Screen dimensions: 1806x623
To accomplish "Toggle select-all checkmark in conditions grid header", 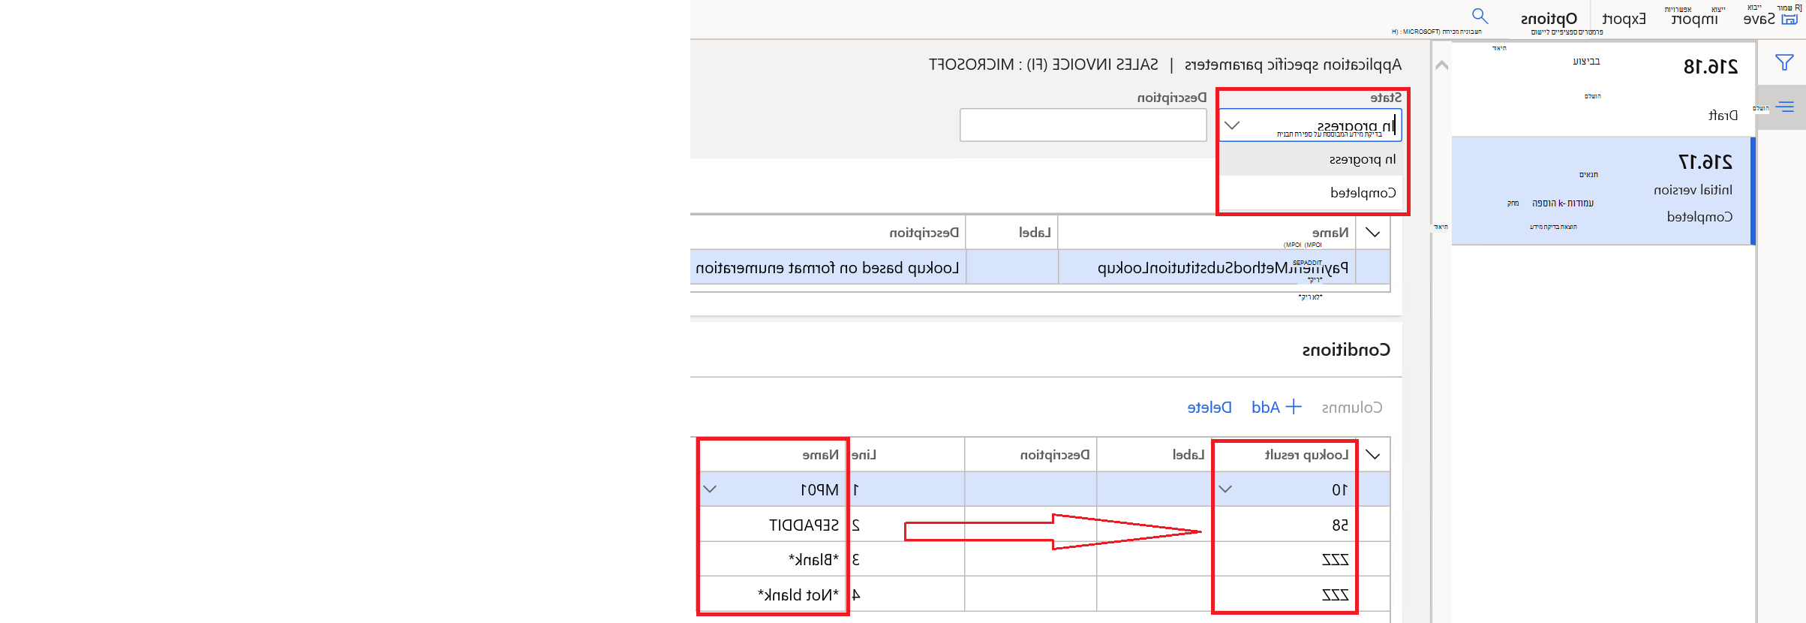I will [1373, 455].
